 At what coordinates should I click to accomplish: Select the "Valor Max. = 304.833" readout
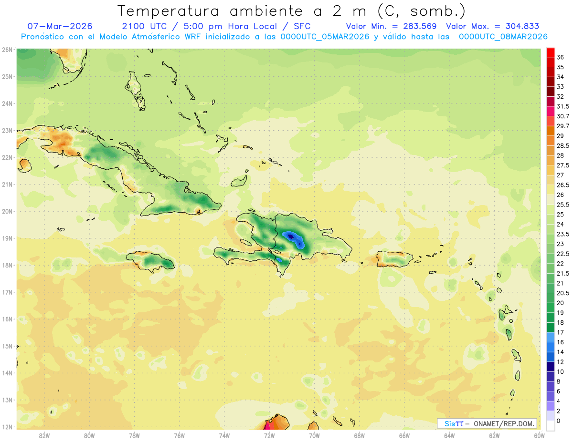point(493,26)
